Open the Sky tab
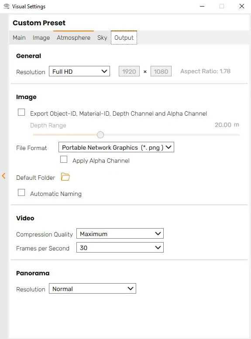251x339 pixels. (x=102, y=38)
